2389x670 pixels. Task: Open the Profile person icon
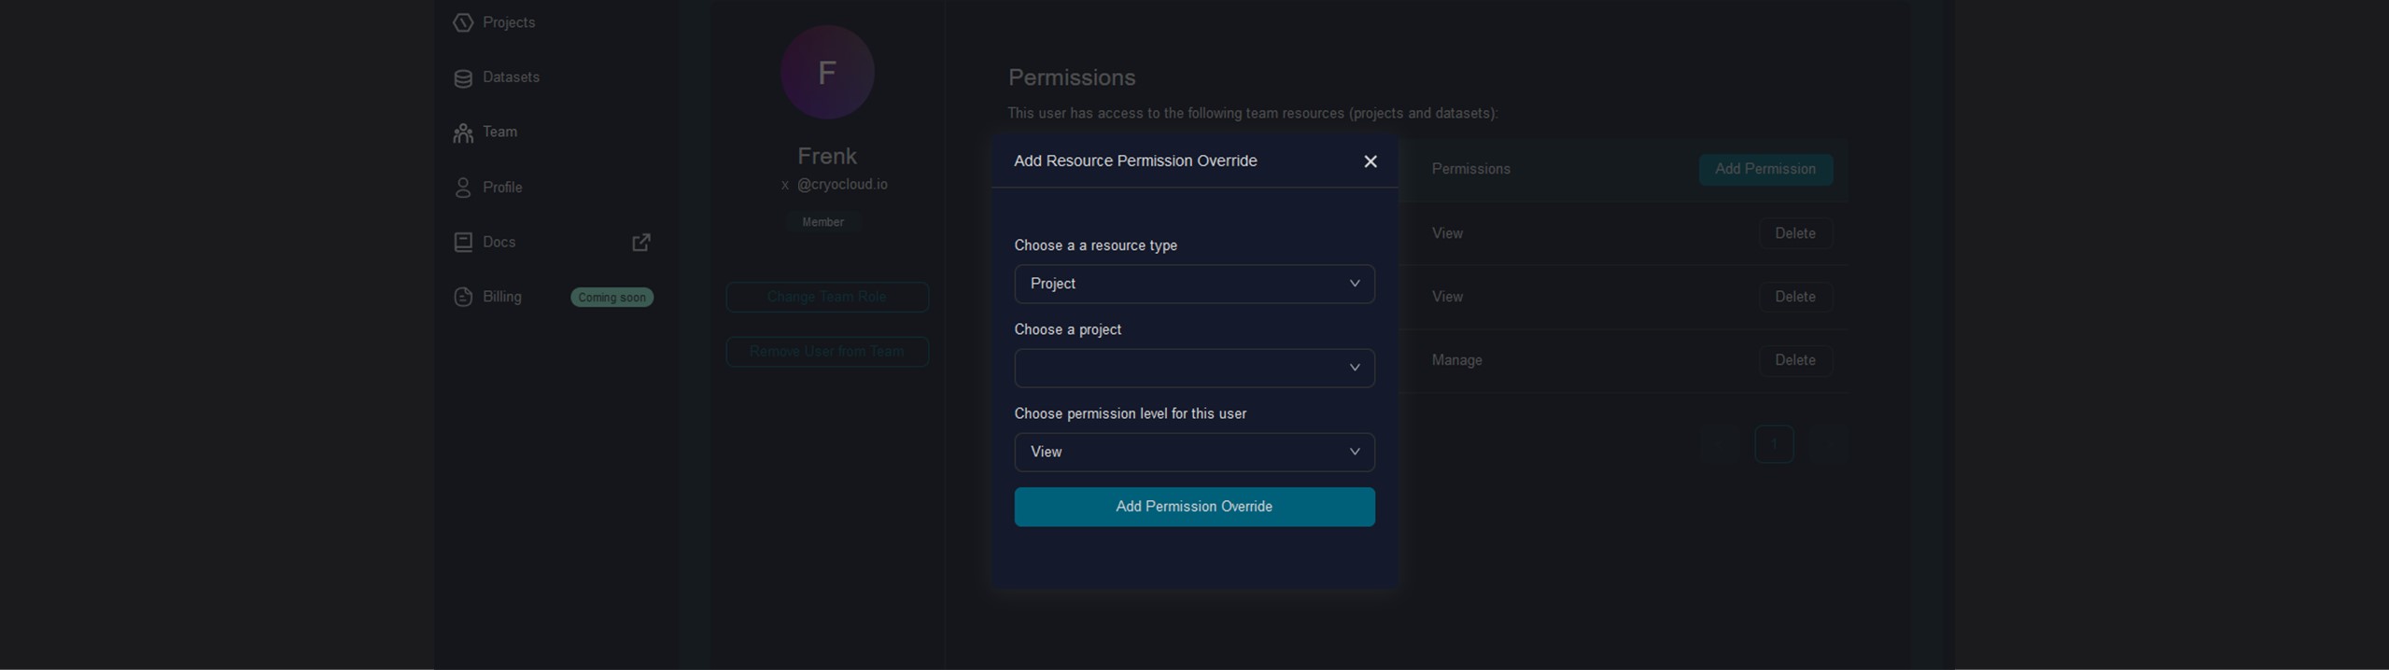(x=463, y=188)
